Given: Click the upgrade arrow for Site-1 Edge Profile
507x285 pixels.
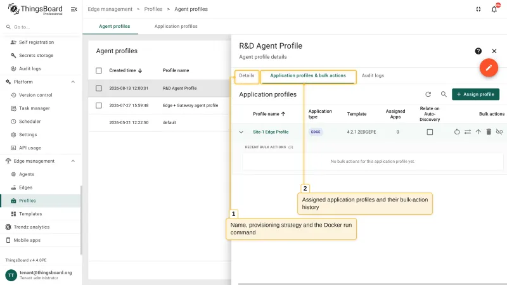Looking at the screenshot, I should [478, 132].
